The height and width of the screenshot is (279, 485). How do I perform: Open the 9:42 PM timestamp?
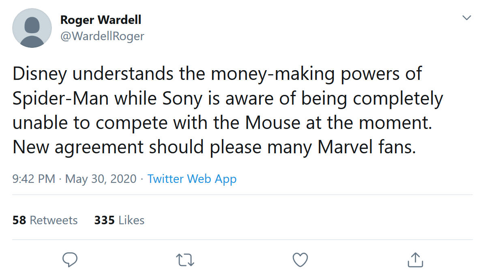pos(34,179)
